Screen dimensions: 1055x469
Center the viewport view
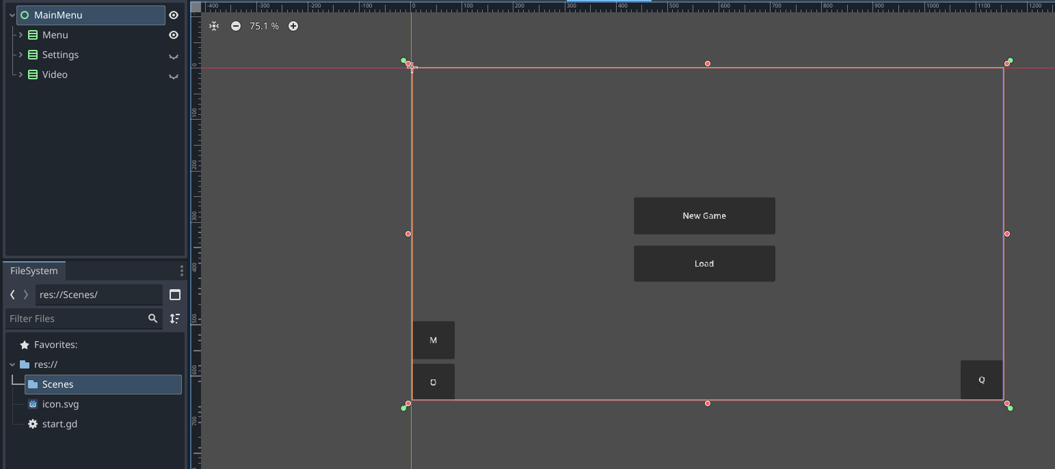click(x=214, y=26)
